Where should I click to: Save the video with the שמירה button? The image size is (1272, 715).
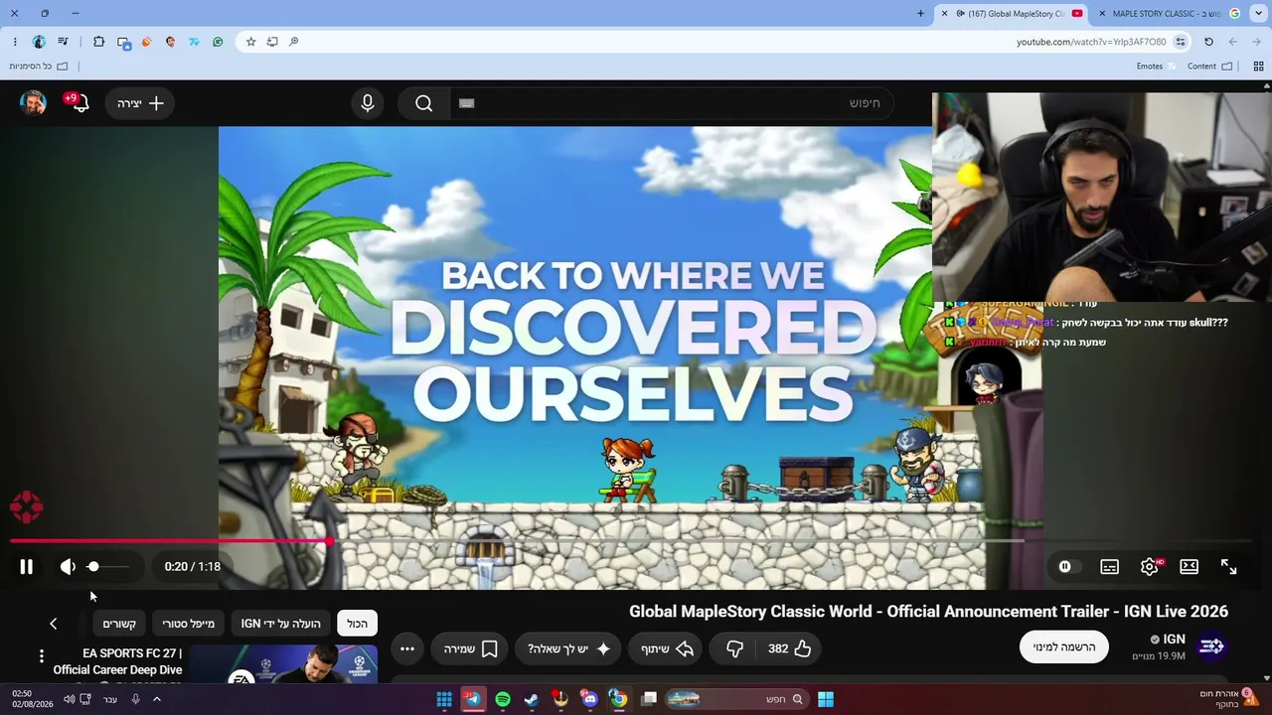pyautogui.click(x=470, y=648)
